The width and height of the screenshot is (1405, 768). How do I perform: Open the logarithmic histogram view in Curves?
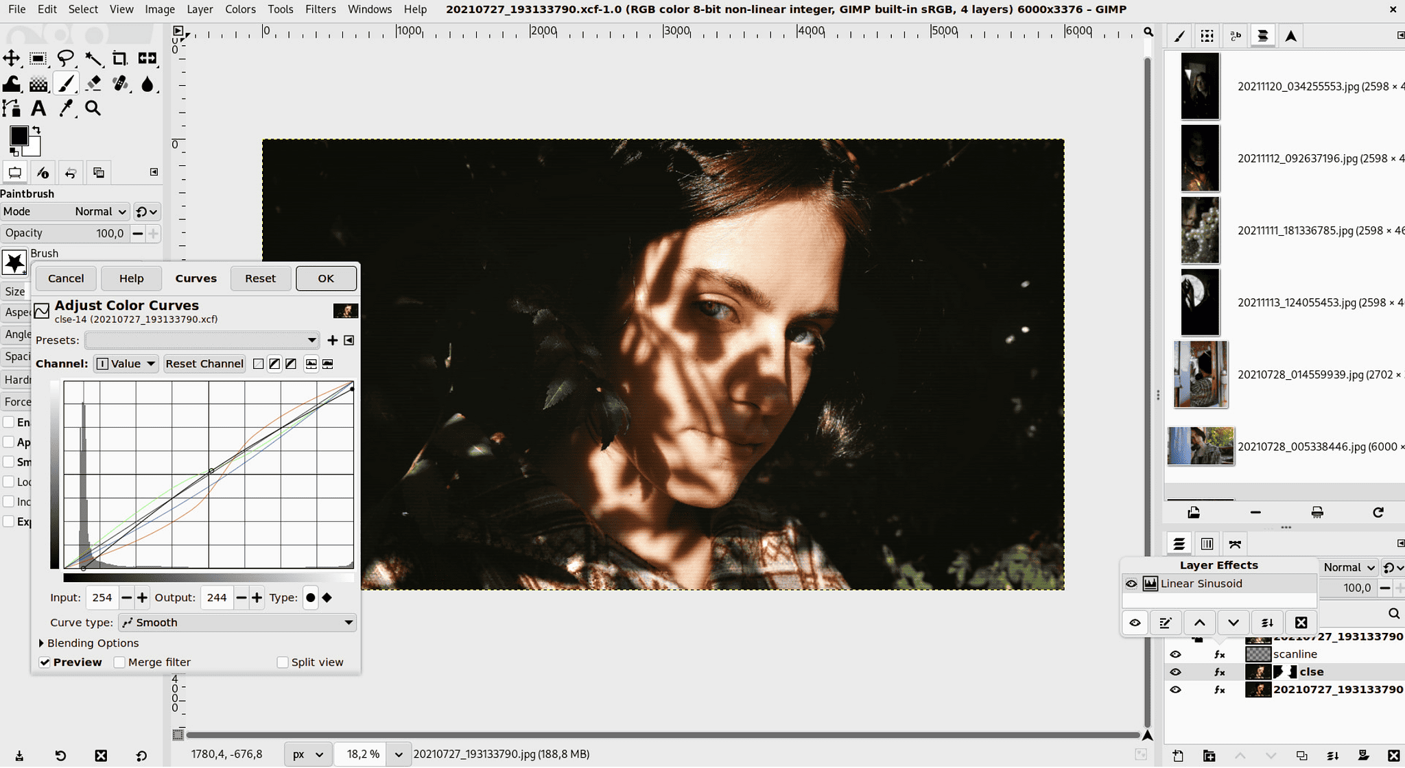[328, 363]
